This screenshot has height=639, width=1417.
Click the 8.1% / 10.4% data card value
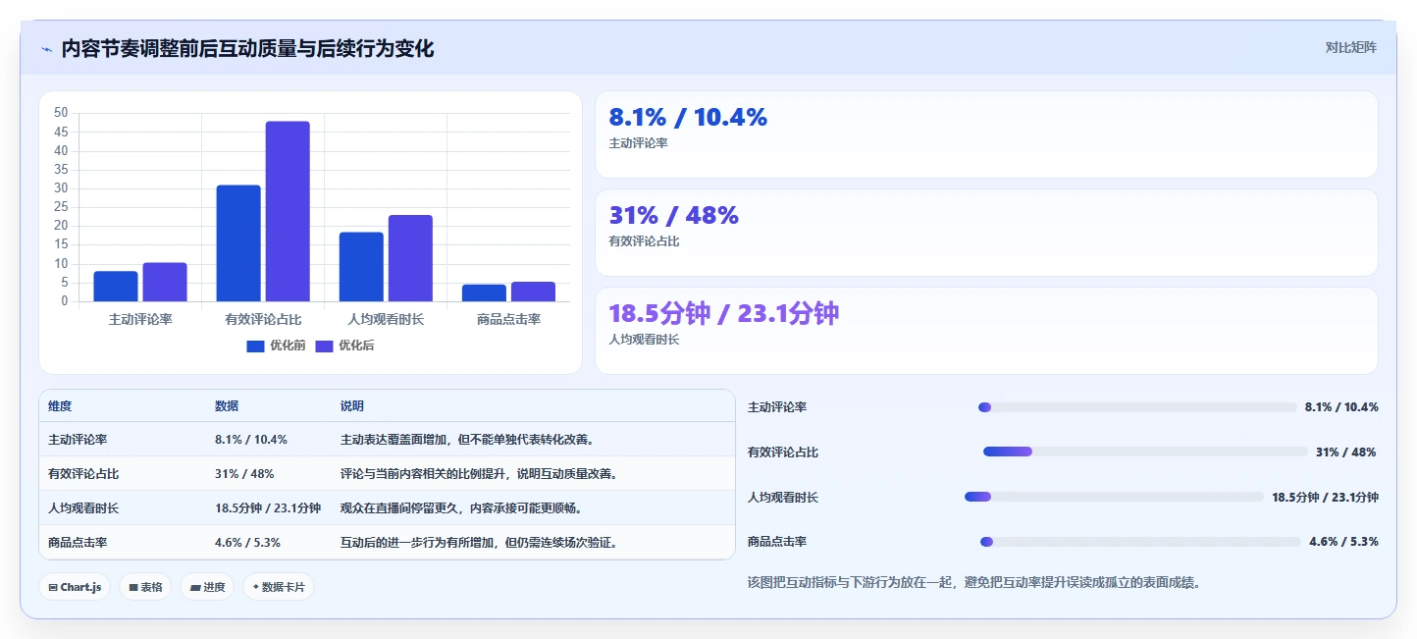coord(688,118)
